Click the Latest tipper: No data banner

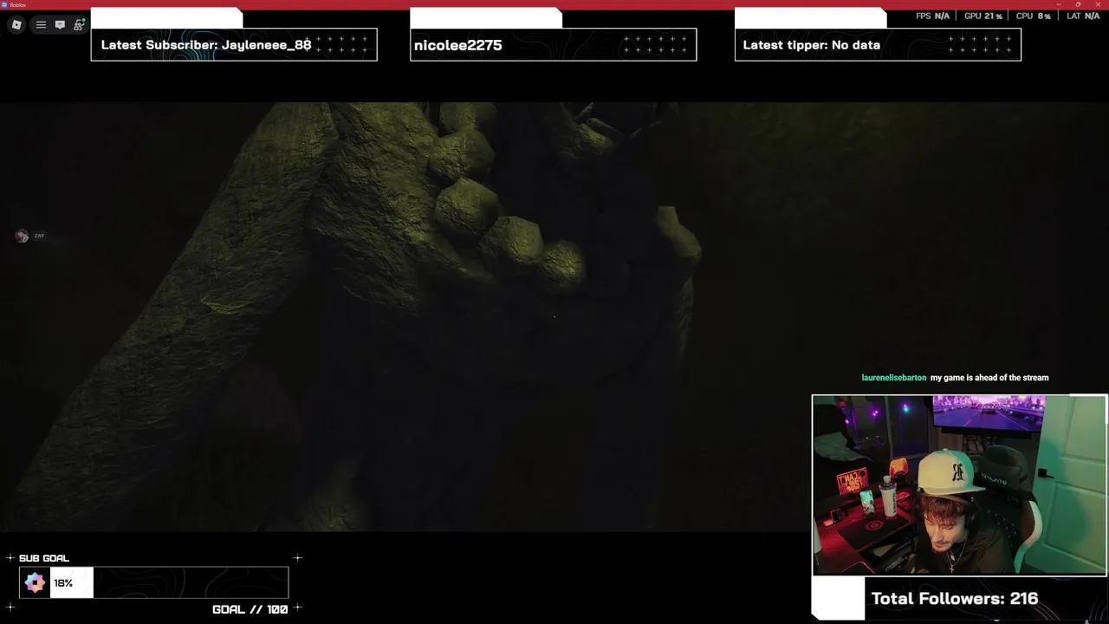878,45
